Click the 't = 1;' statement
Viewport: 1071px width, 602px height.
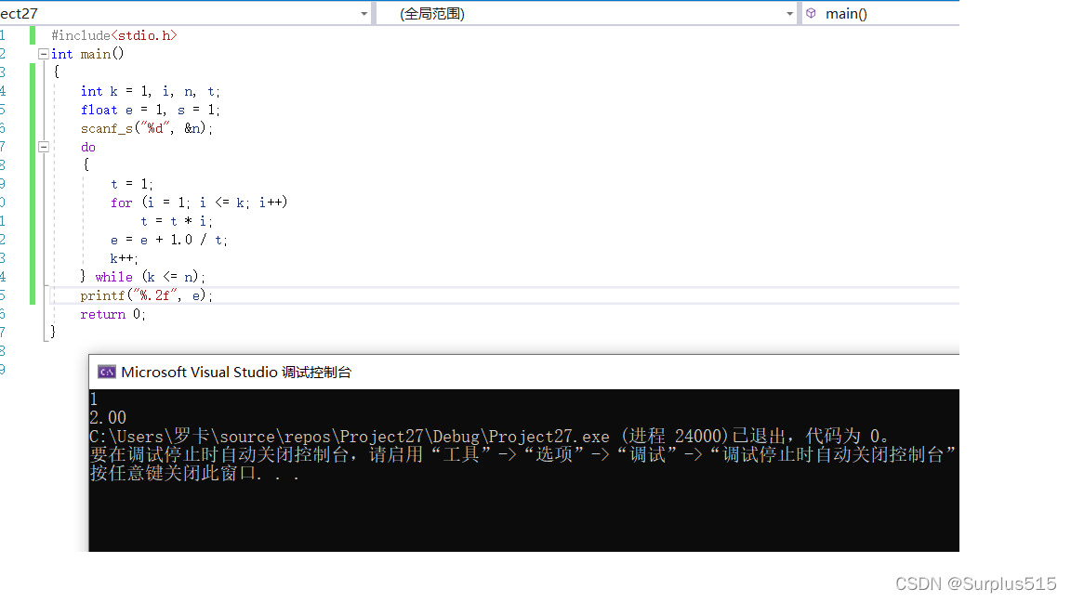coord(132,184)
